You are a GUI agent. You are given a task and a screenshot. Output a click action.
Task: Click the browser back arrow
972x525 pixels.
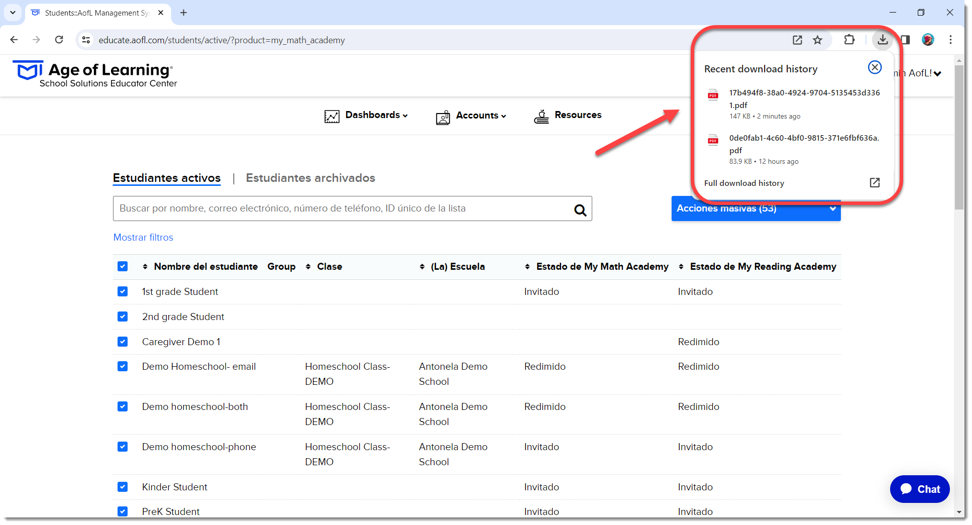pos(14,40)
